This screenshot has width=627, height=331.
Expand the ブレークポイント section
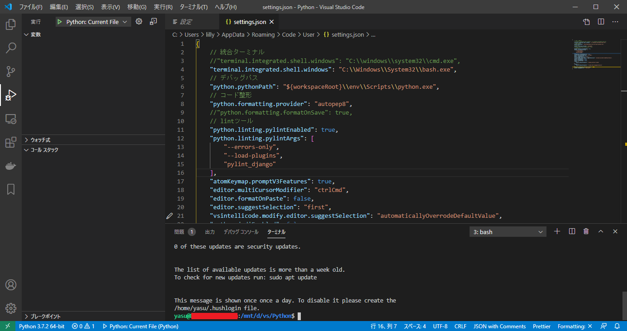coord(93,317)
